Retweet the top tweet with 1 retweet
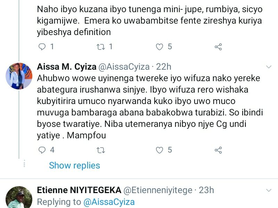Image resolution: width=278 pixels, height=208 pixels. (x=101, y=46)
